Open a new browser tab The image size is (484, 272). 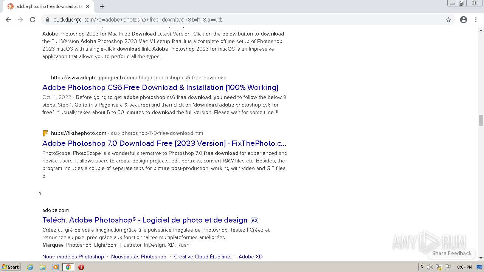coord(102,6)
